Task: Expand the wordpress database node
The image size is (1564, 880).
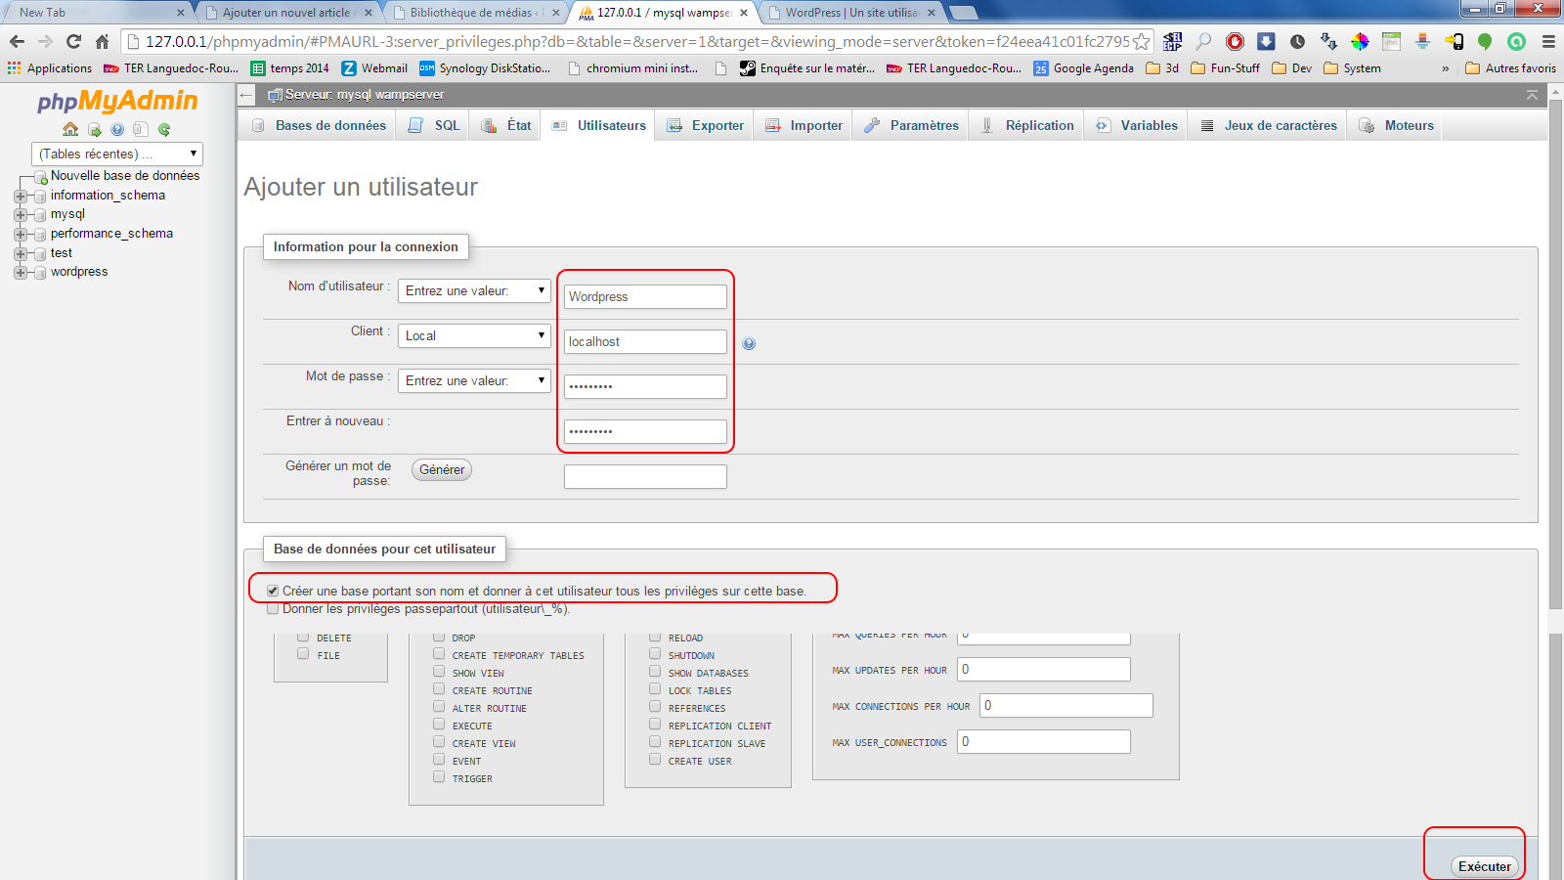Action: (x=20, y=272)
